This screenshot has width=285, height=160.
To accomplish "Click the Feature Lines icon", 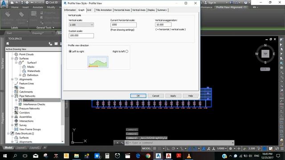I will click(16, 84).
